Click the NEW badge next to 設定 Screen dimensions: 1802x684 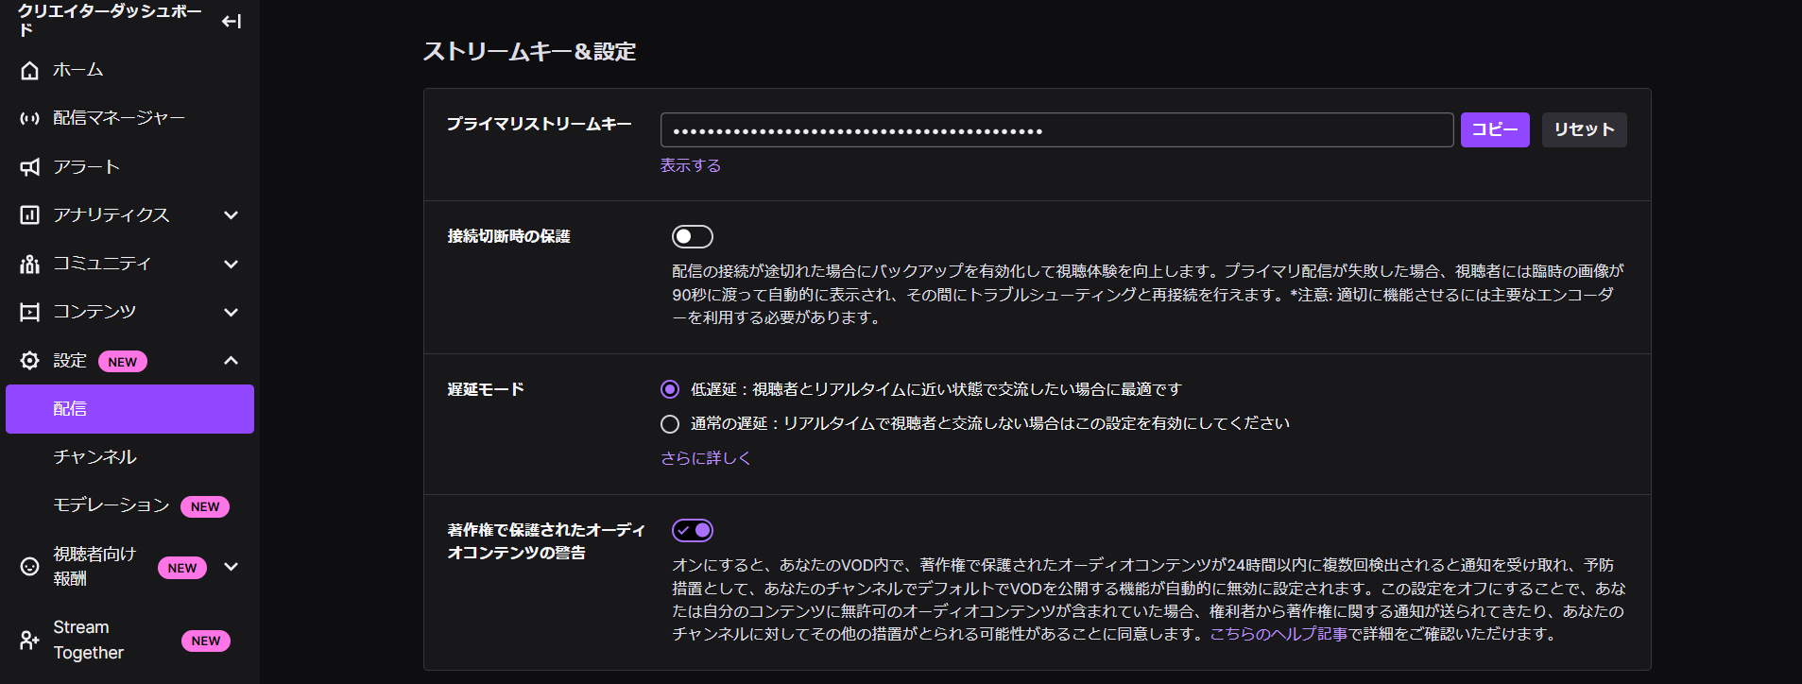click(x=123, y=362)
